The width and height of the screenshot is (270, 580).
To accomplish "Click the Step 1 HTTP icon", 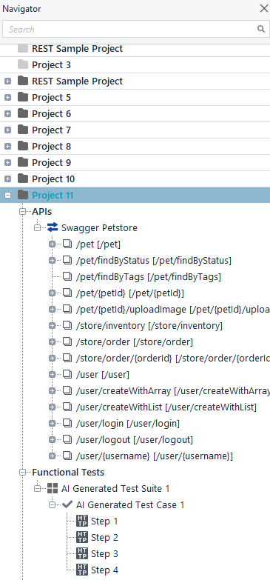I will (82, 521).
